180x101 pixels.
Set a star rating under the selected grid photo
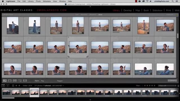point(73,54)
